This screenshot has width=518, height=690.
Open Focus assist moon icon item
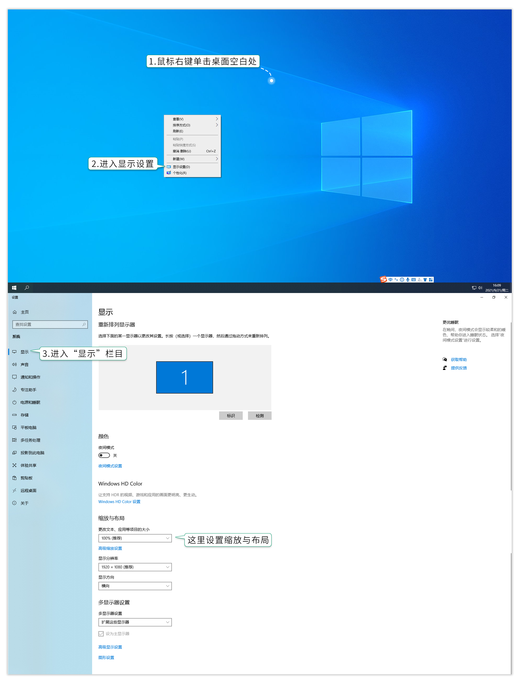coord(14,390)
